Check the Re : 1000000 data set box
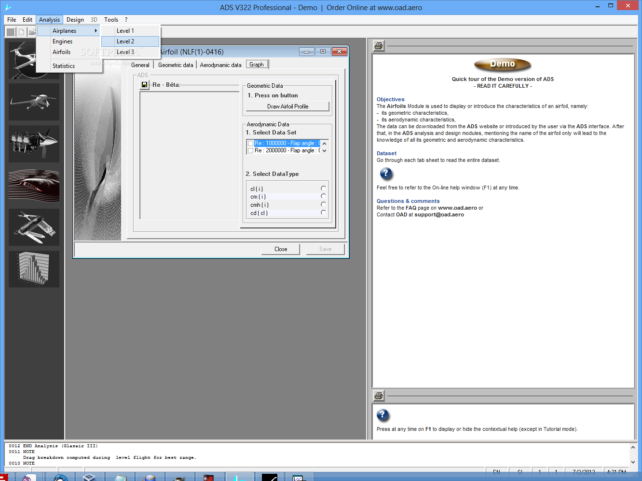The height and width of the screenshot is (481, 642). [x=250, y=143]
